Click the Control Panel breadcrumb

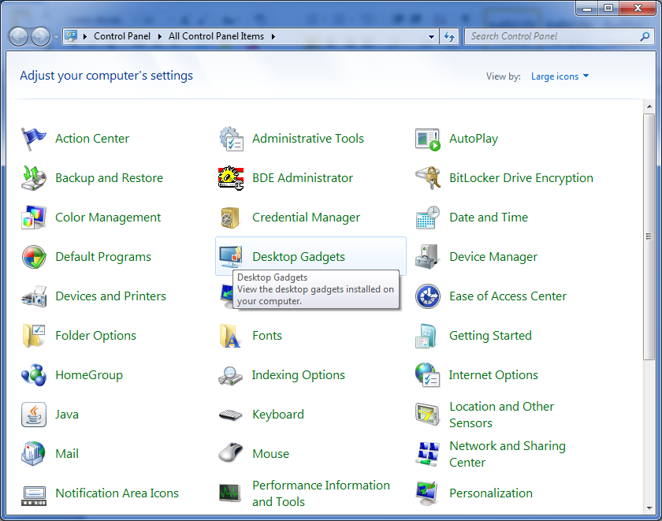122,36
